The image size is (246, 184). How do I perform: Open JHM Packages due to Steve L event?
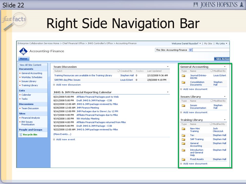pyautogui.click(x=97, y=111)
